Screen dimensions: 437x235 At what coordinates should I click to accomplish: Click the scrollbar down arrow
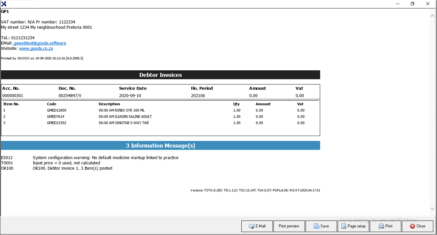[432, 209]
